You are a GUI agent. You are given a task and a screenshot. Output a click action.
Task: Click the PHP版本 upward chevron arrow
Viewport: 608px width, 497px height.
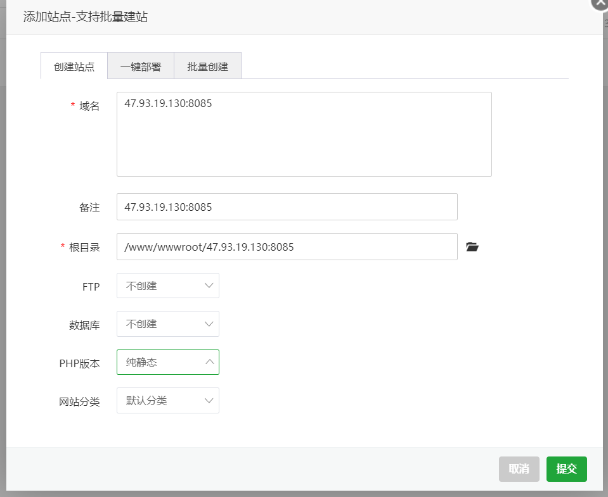[x=209, y=362]
